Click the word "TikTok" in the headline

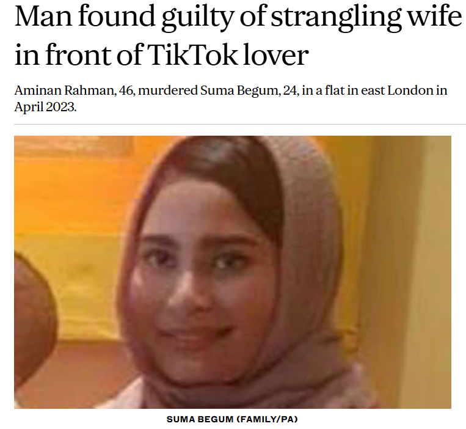point(192,55)
